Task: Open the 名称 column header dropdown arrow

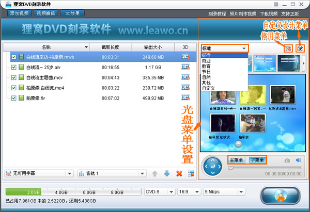Action: (x=86, y=47)
